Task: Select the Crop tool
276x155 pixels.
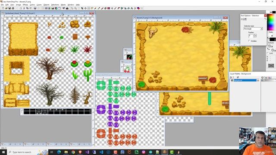Action: click(82, 8)
